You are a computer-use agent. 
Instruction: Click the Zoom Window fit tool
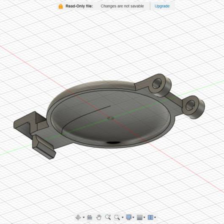pyautogui.click(x=117, y=217)
